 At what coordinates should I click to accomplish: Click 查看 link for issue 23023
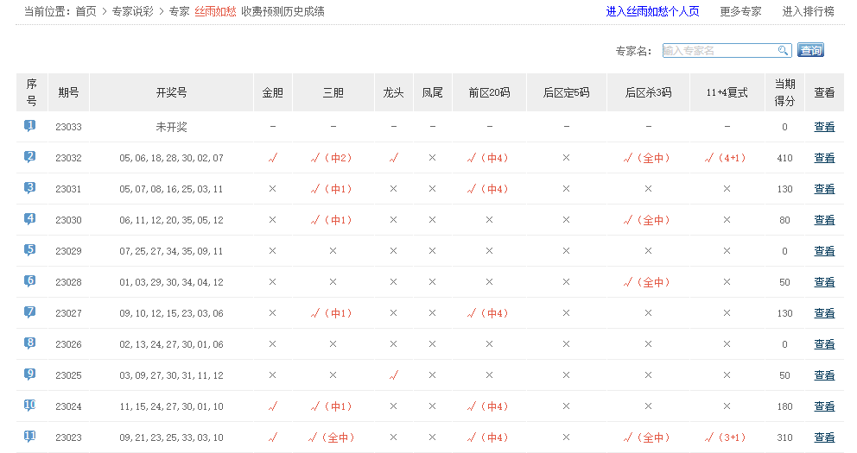(x=824, y=437)
